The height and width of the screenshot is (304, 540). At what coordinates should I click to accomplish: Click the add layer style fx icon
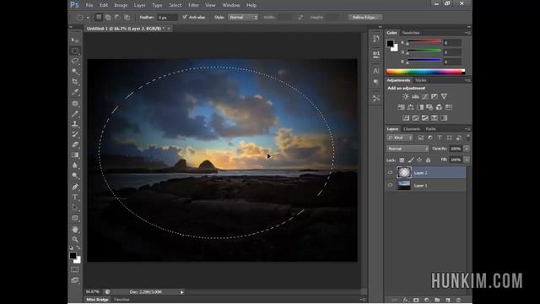406,300
